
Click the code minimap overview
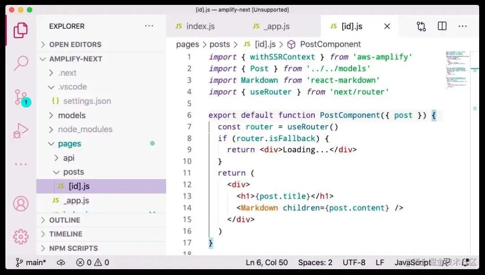pyautogui.click(x=457, y=70)
